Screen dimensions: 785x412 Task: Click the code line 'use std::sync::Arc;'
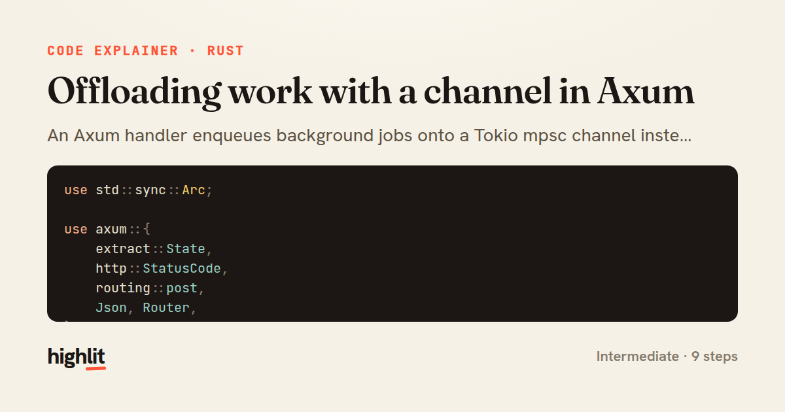coord(139,190)
